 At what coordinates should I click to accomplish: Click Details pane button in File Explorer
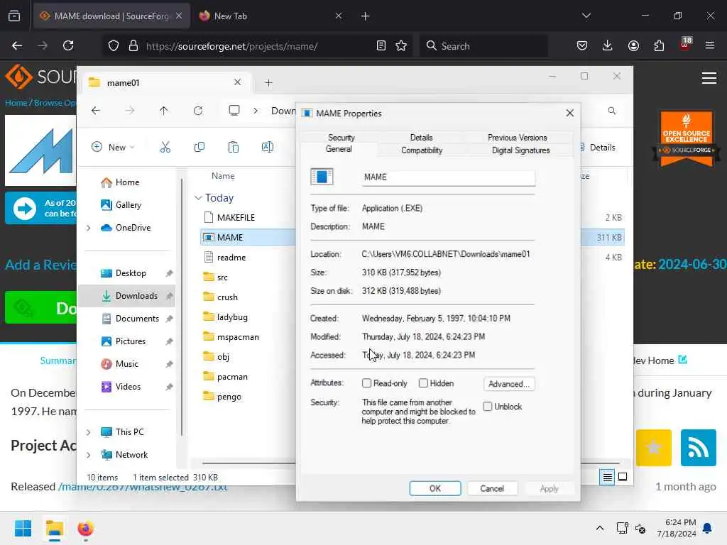[598, 148]
